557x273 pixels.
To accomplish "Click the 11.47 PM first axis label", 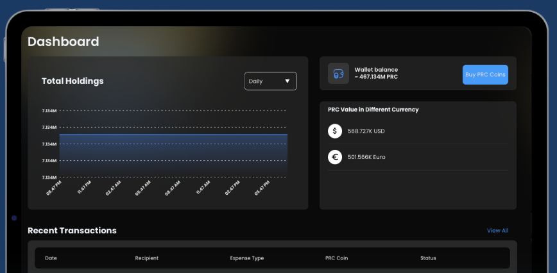I will (x=84, y=188).
